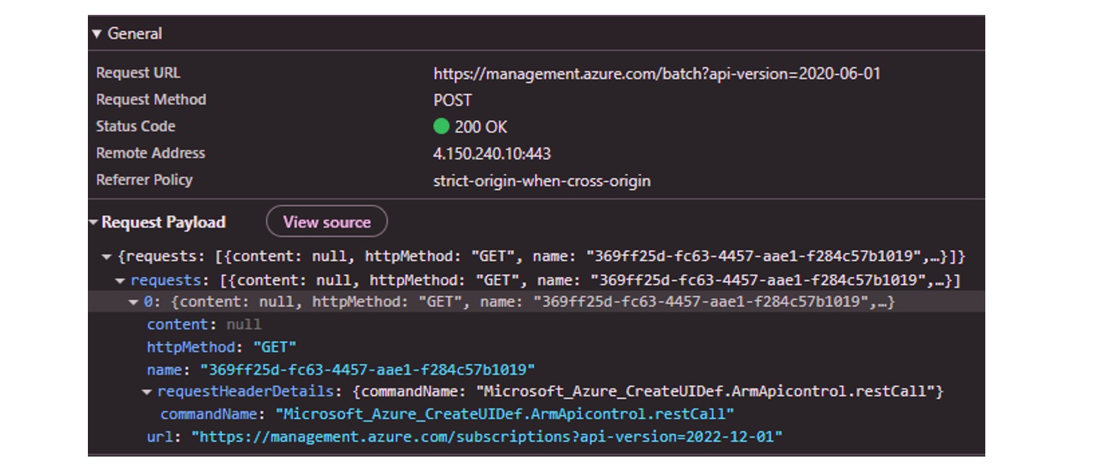Image resolution: width=1115 pixels, height=470 pixels.
Task: Collapse the root {requests: ...} object
Action: [106, 257]
